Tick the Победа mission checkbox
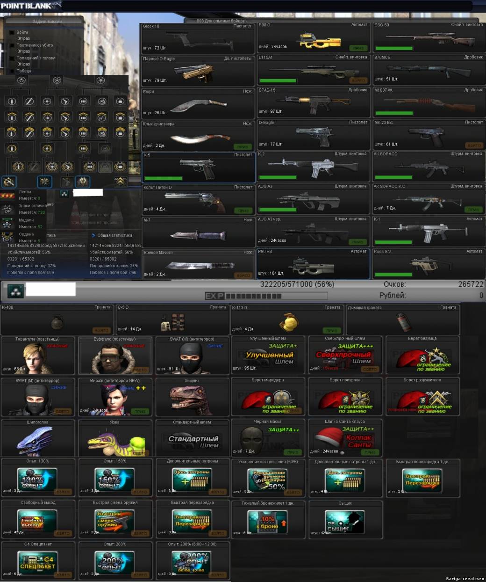 coord(12,71)
